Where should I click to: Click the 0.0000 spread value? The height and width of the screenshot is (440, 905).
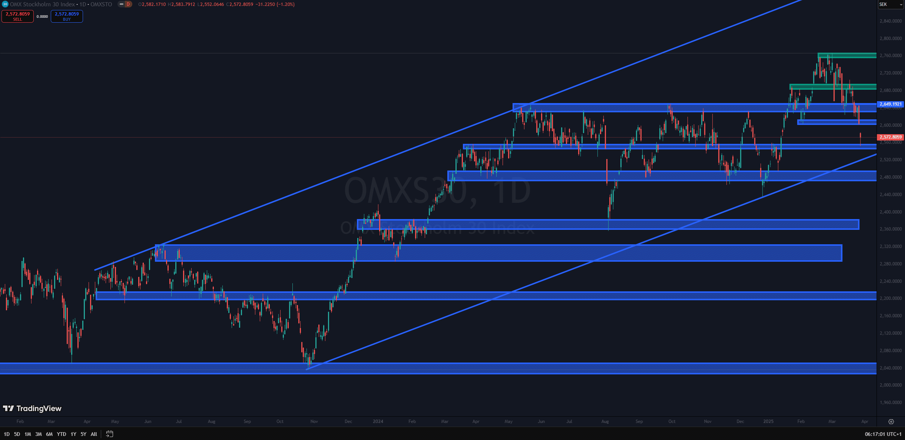point(42,16)
